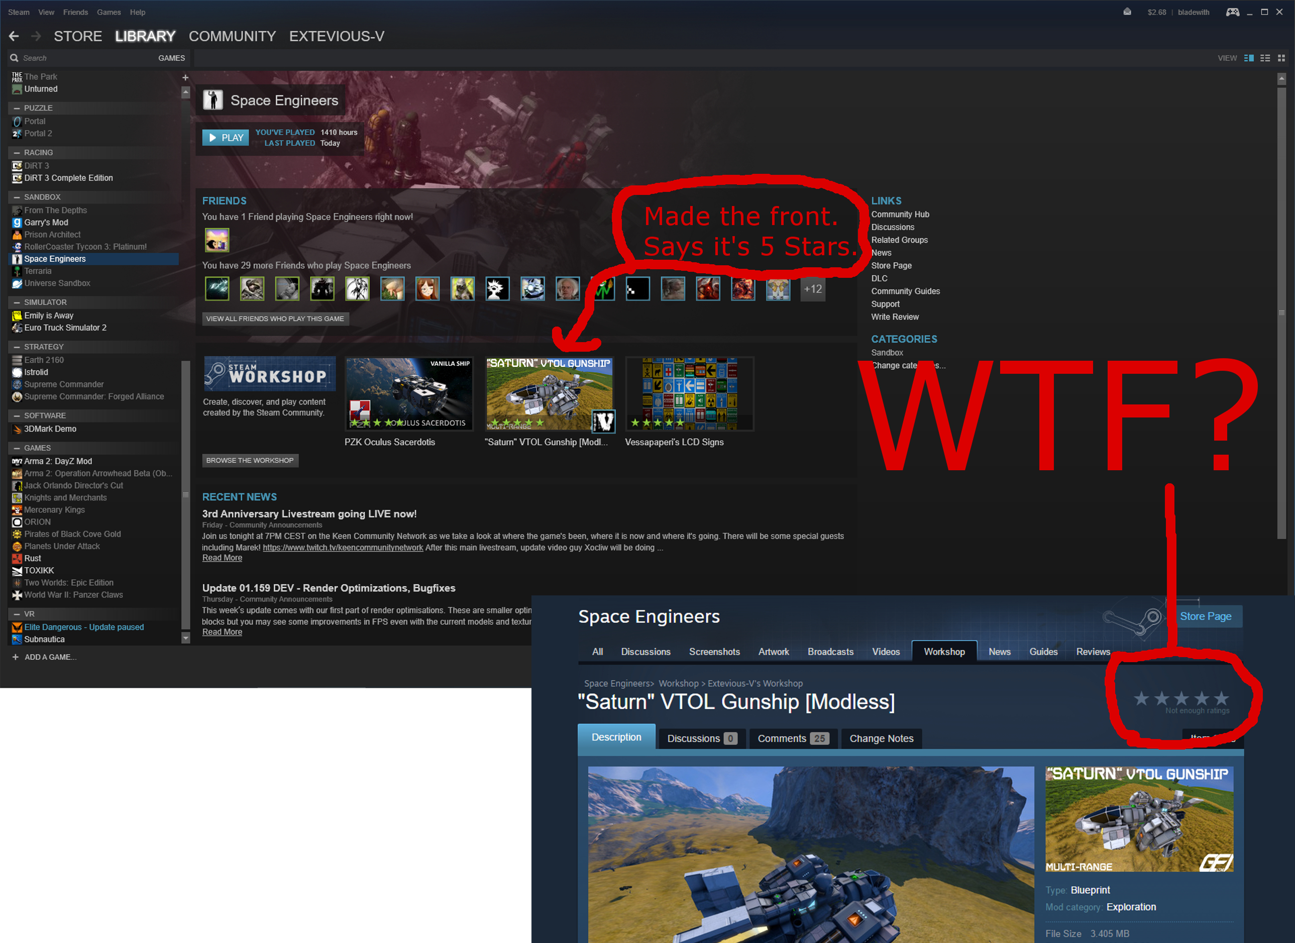Expand the SANDBOX games category
The width and height of the screenshot is (1295, 943).
point(15,197)
